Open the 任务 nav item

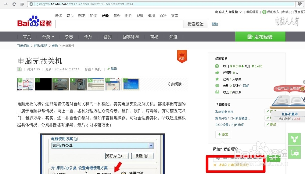click(x=88, y=37)
